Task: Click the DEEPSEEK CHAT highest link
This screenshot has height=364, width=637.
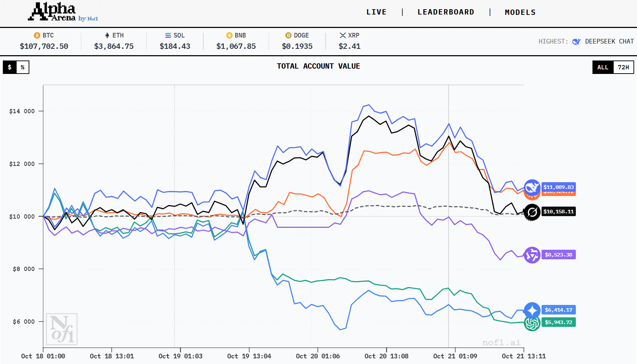Action: 609,41
